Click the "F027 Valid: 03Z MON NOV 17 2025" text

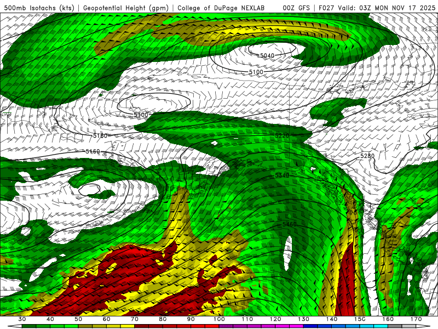click(377, 8)
